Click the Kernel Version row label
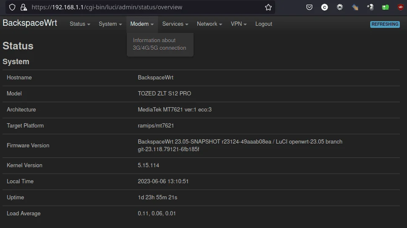Screen dimensions: 407x228 [25, 166]
